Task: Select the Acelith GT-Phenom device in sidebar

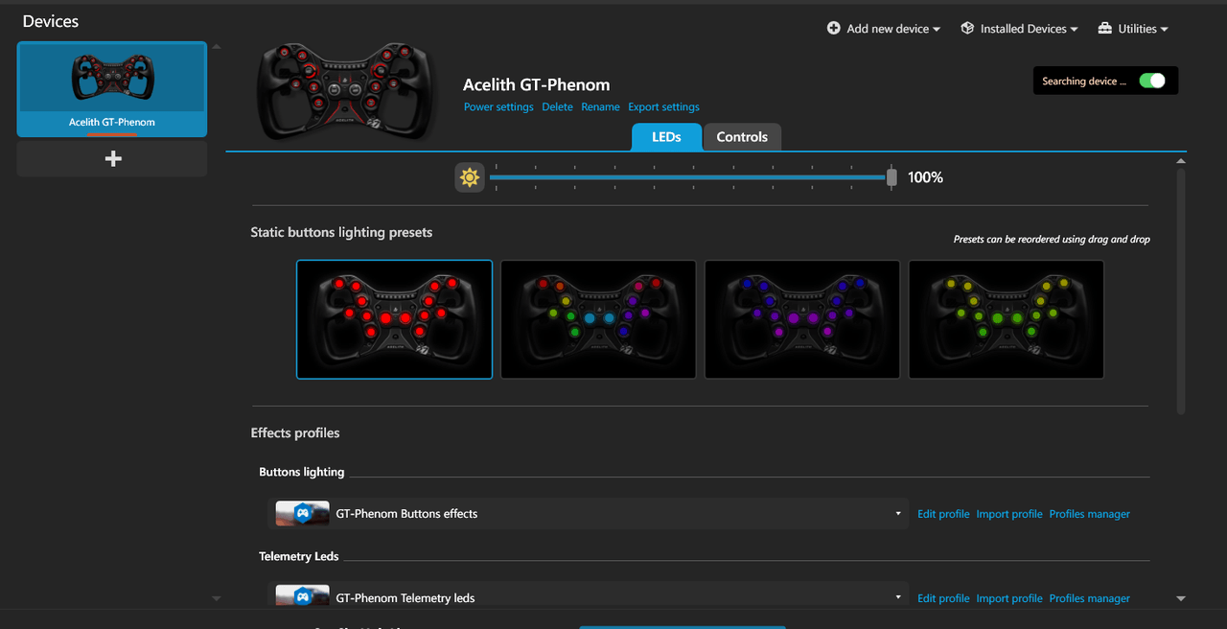Action: [x=112, y=89]
